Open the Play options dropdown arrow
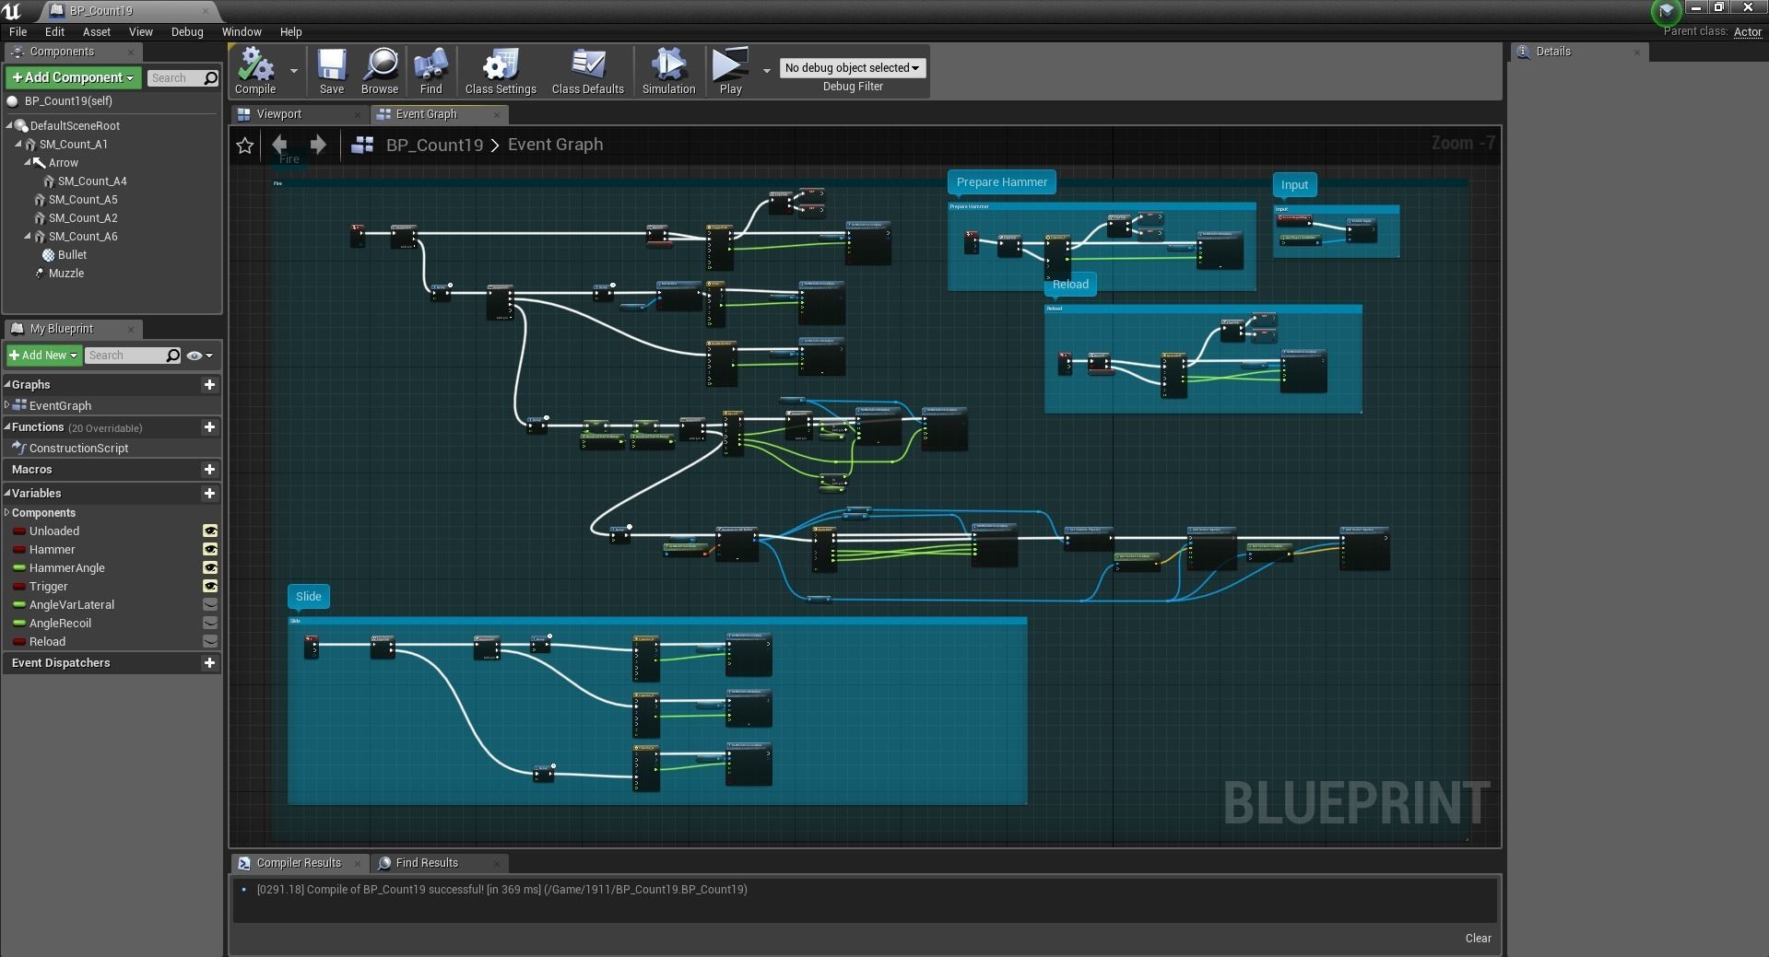 coord(766,71)
